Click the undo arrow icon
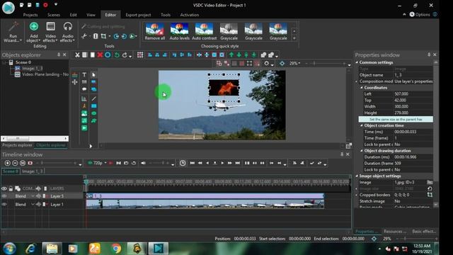This screenshot has width=453, height=255. [x=117, y=55]
